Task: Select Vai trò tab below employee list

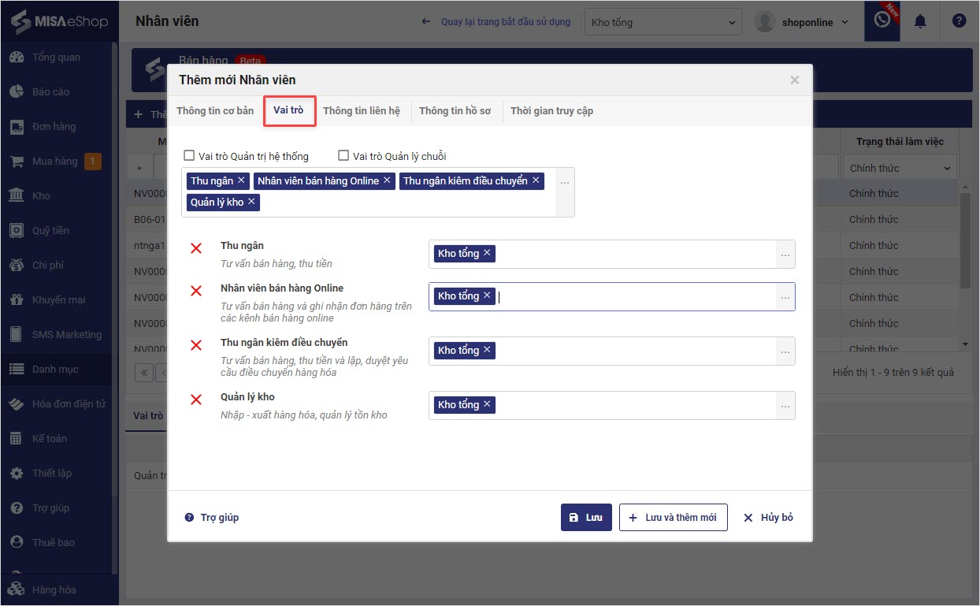Action: click(x=148, y=415)
